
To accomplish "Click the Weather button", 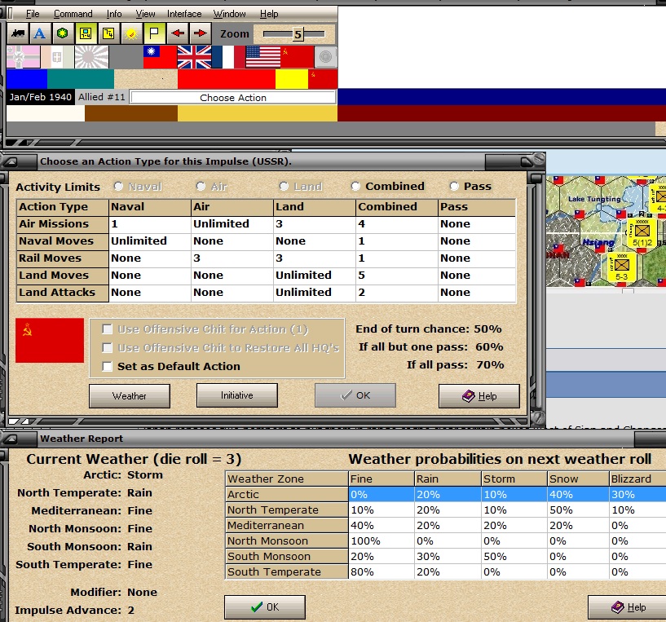I will (x=130, y=396).
